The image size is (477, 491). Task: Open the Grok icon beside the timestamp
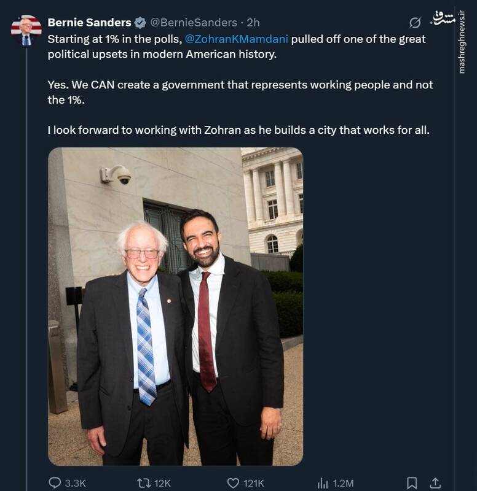[416, 23]
